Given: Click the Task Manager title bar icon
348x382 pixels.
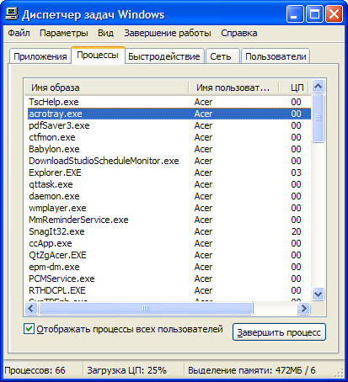Looking at the screenshot, I should [12, 14].
